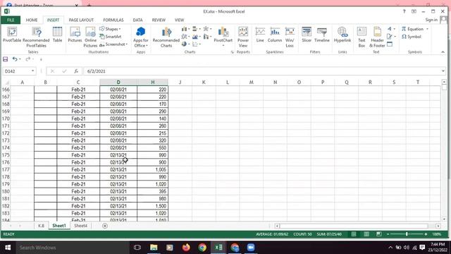This screenshot has width=451, height=254.
Task: Select column H header
Action: (x=153, y=83)
